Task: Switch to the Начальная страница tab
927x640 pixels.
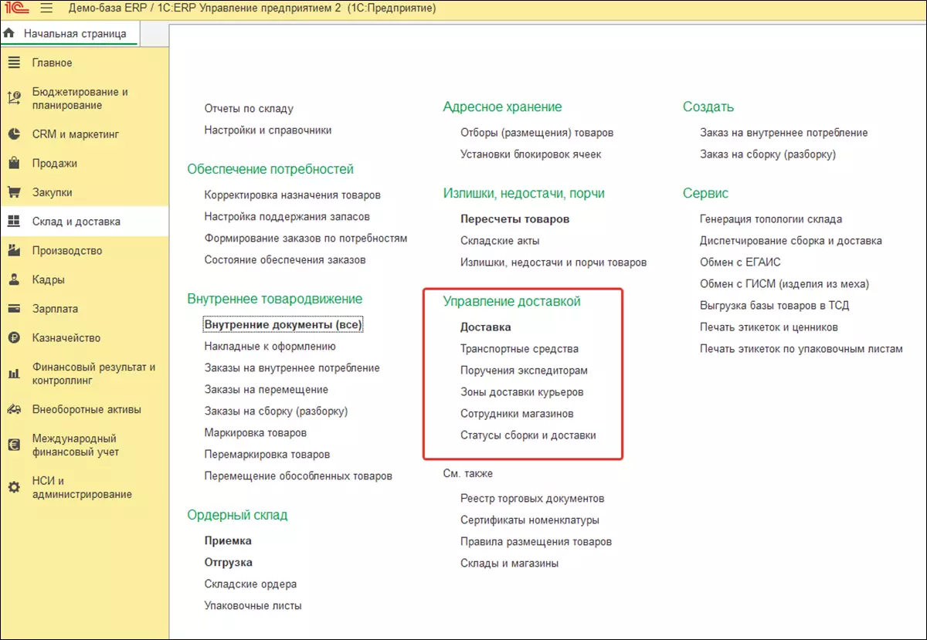Action: click(x=70, y=34)
